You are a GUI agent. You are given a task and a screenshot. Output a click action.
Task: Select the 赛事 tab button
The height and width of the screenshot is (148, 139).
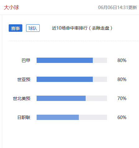tap(16, 28)
